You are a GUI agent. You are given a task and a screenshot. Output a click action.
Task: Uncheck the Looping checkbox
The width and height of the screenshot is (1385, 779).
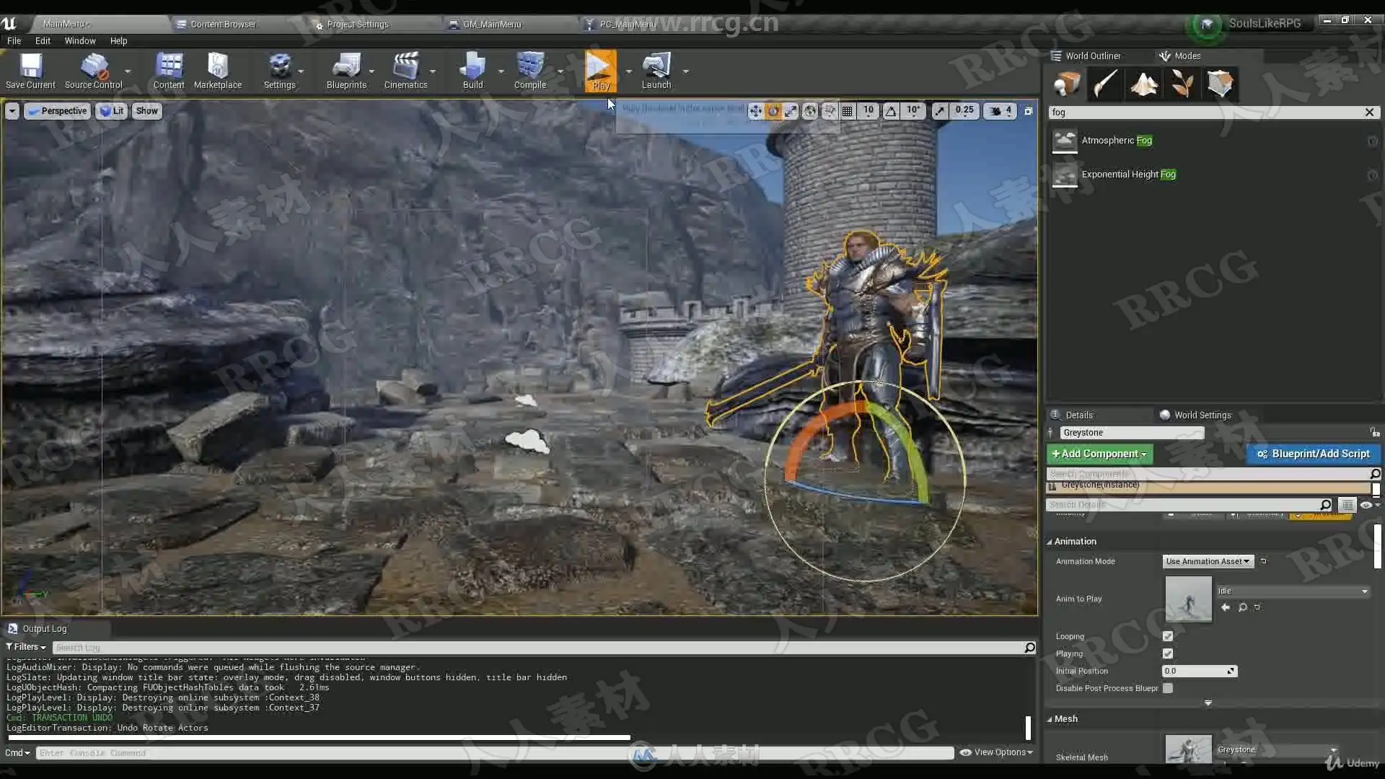tap(1168, 636)
